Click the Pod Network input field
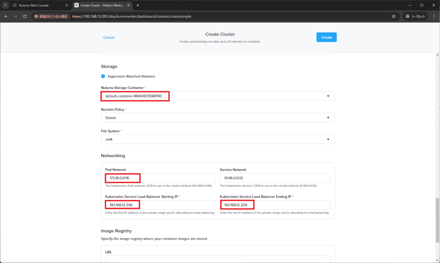Image resolution: width=440 pixels, height=263 pixels. [160, 178]
